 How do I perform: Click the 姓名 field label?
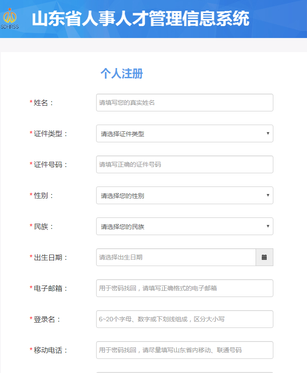(x=43, y=103)
